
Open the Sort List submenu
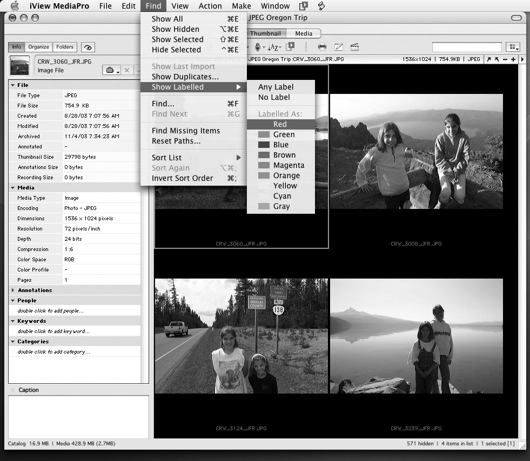tap(193, 158)
